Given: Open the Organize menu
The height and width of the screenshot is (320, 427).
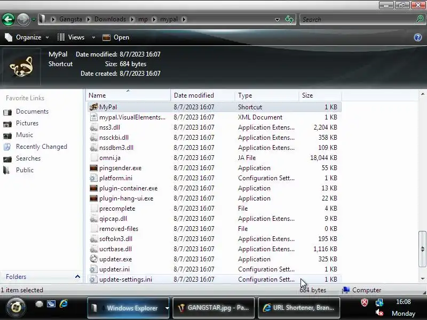Looking at the screenshot, I should click(27, 37).
